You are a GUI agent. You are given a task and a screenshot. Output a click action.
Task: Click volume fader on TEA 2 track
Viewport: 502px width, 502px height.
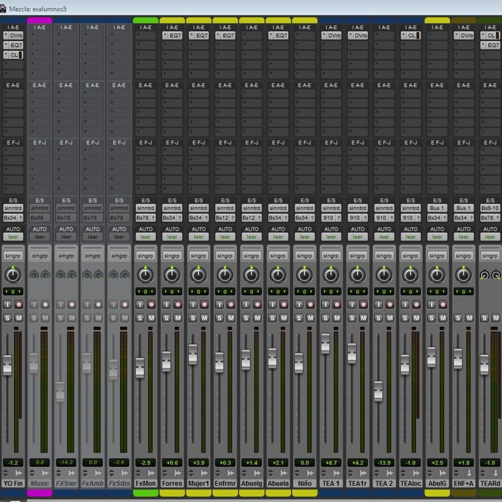pyautogui.click(x=378, y=391)
